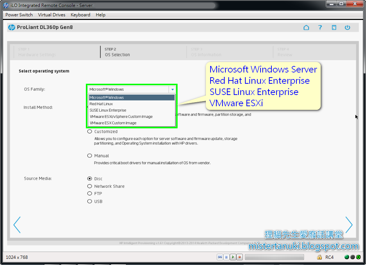
Task: Choose FTP as the source media
Action: 90,194
